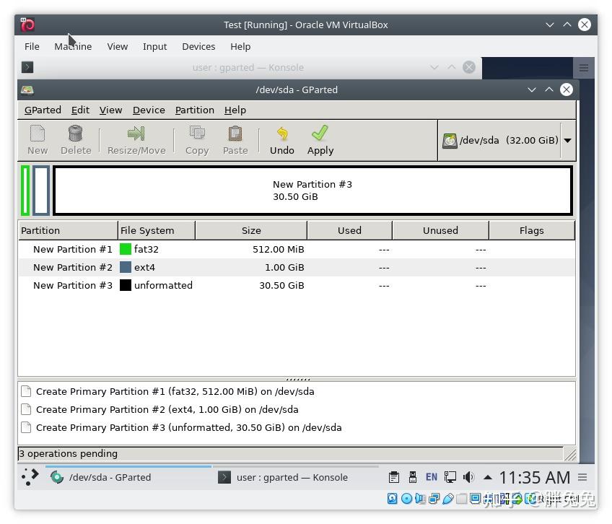Click the EN keyboard layout indicator
This screenshot has height=524, width=612.
click(x=432, y=477)
